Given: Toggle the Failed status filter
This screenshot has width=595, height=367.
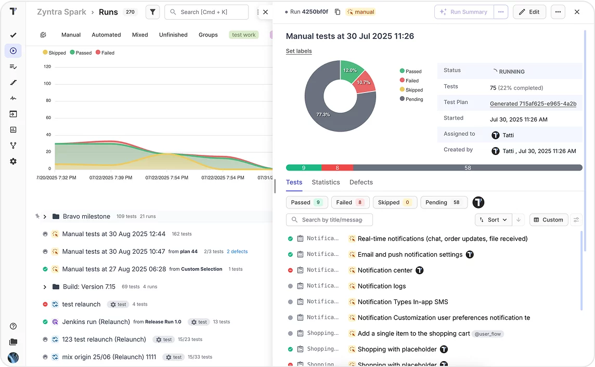Looking at the screenshot, I should pos(350,202).
